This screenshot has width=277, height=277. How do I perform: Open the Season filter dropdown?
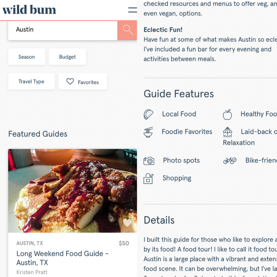coord(27,57)
